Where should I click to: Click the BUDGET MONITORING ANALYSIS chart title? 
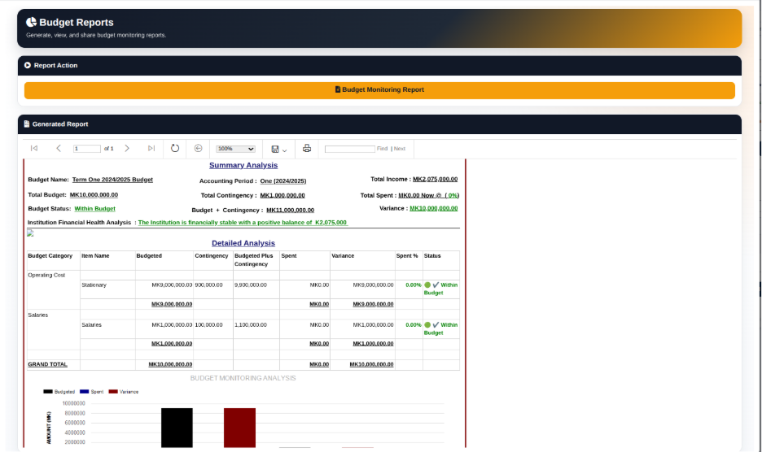243,378
